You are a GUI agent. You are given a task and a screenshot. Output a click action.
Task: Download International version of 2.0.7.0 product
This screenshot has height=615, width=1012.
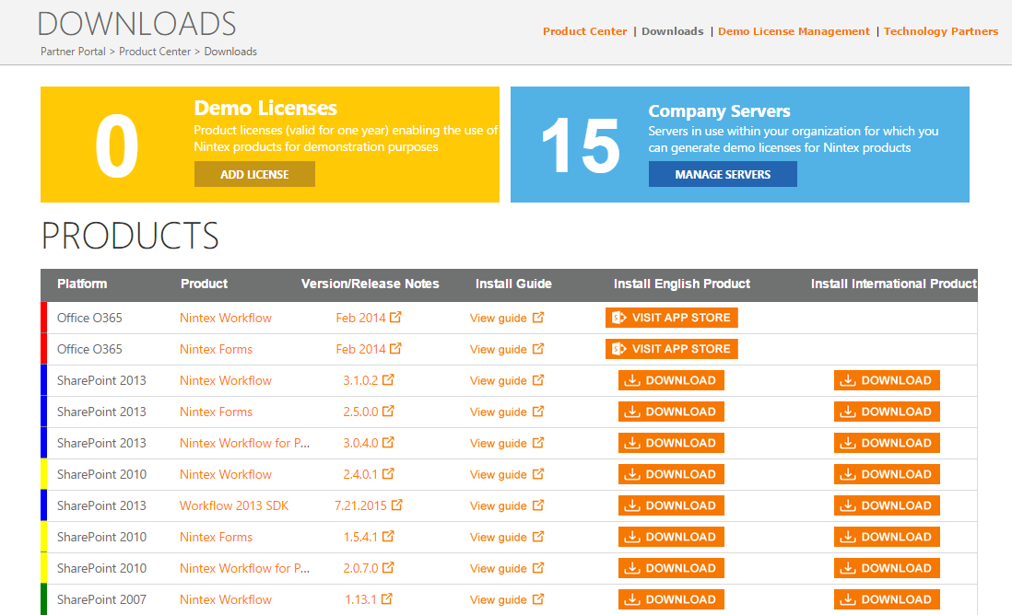click(887, 568)
